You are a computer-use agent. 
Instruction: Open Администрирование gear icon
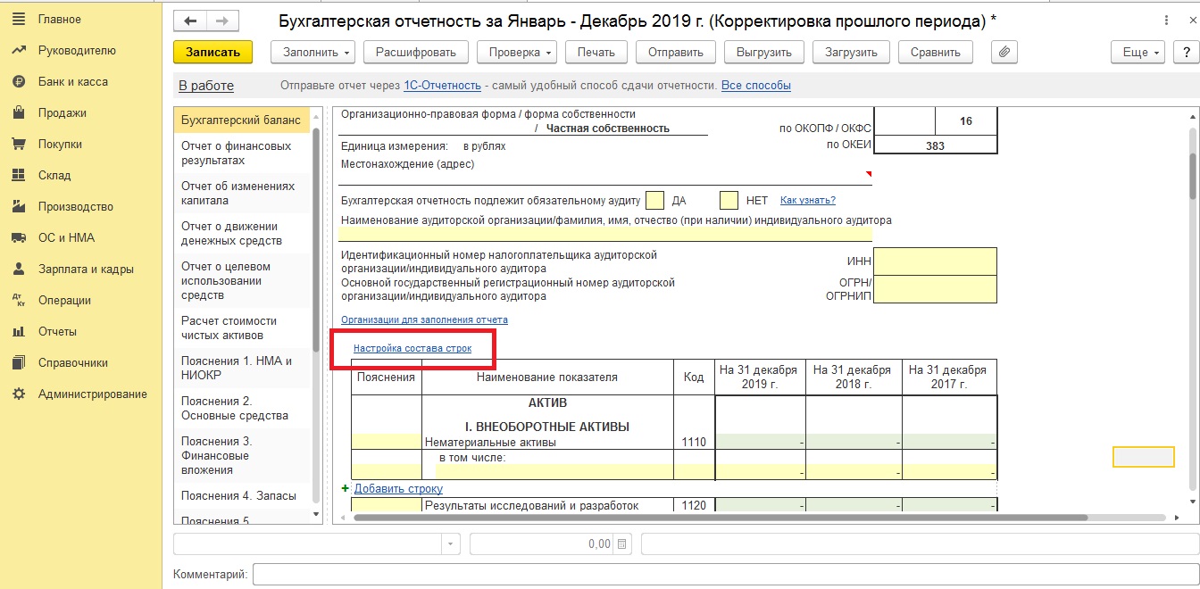point(18,394)
